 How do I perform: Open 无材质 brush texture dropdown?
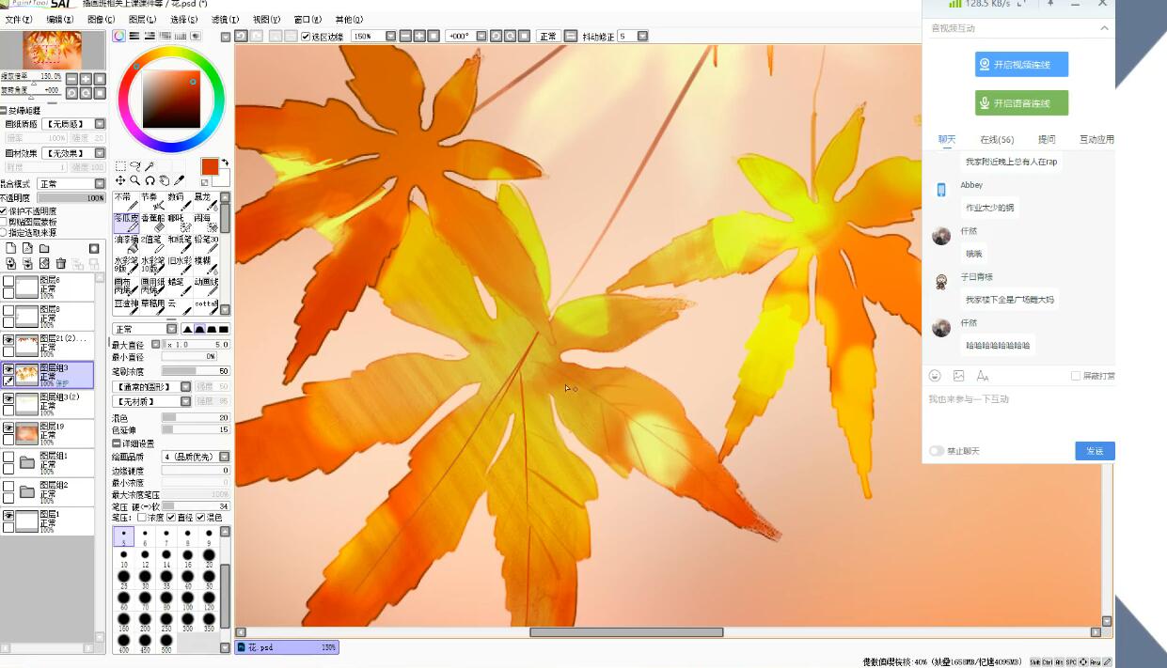click(151, 402)
